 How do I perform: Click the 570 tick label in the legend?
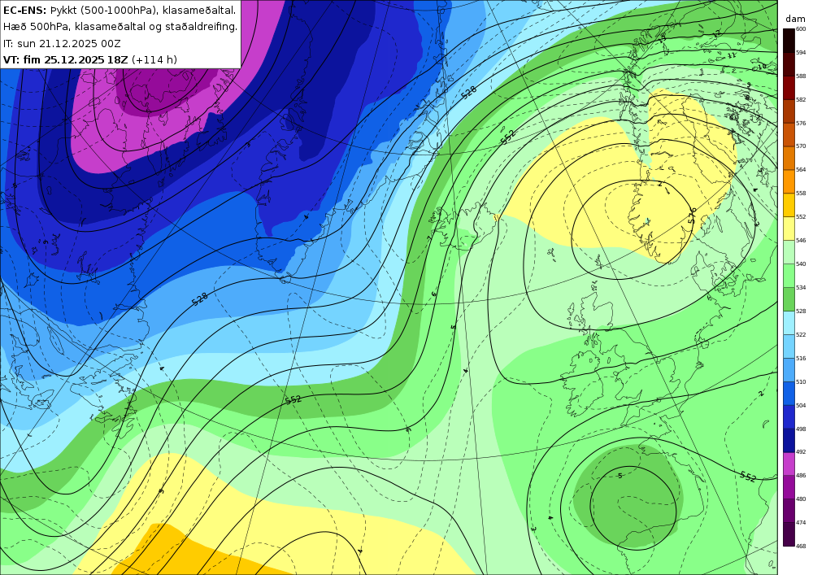pyautogui.click(x=801, y=146)
